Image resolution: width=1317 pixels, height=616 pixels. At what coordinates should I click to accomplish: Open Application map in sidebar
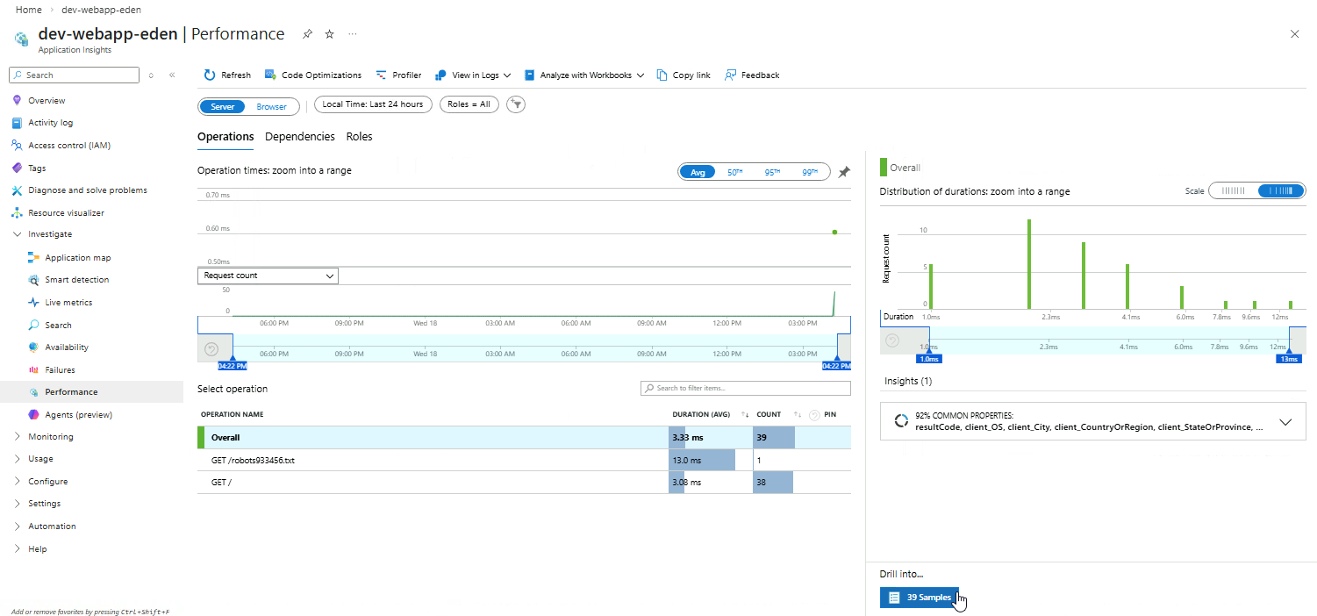coord(77,258)
